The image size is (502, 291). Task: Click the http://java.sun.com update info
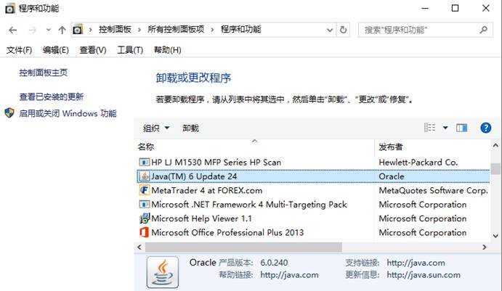pos(424,275)
